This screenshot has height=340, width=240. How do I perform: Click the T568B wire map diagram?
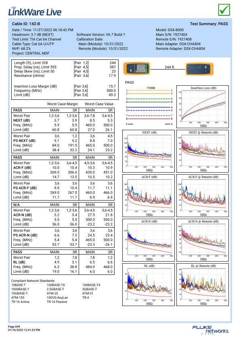(149, 106)
